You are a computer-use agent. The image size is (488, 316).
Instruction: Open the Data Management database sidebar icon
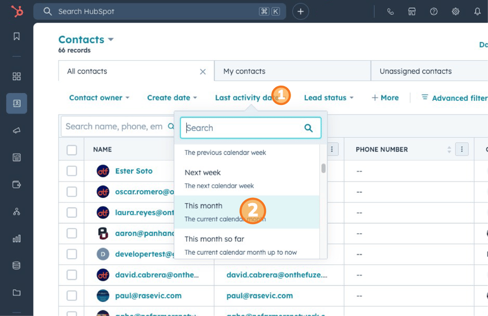(x=16, y=266)
